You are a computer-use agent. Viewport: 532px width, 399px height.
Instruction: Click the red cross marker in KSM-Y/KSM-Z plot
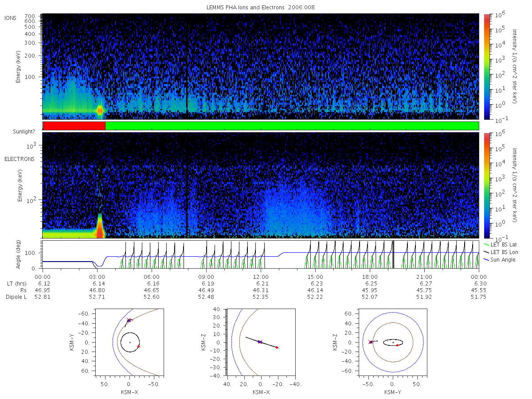coord(370,342)
